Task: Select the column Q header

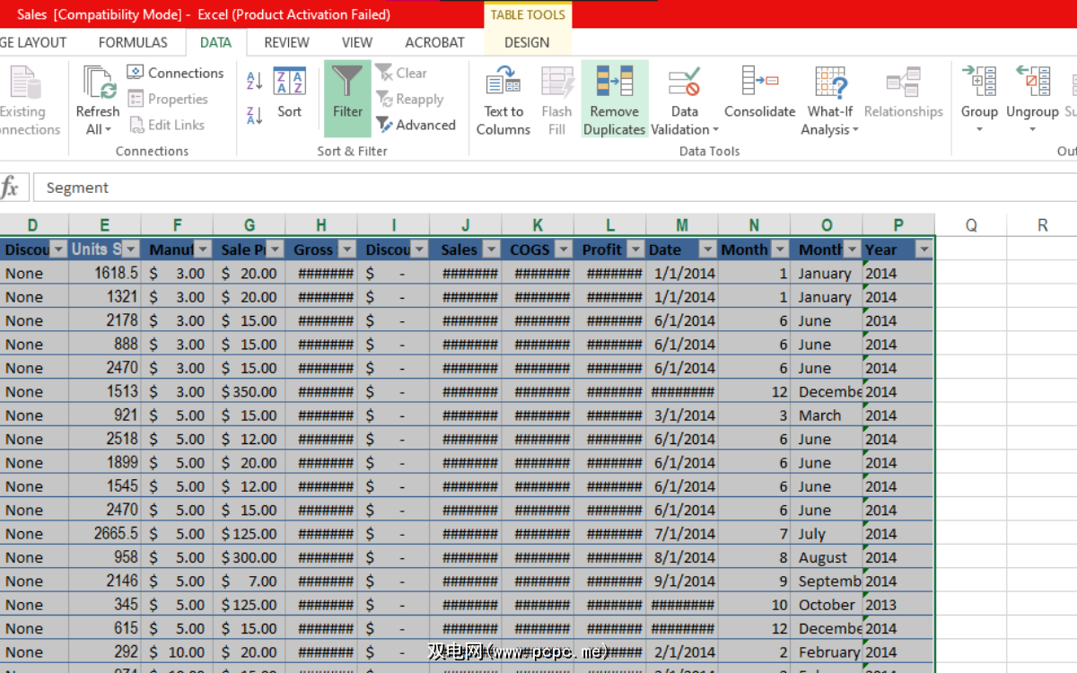Action: 970,225
